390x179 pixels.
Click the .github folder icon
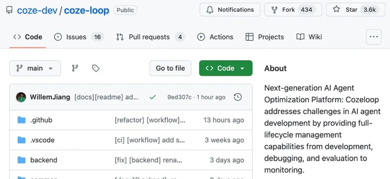(x=21, y=120)
